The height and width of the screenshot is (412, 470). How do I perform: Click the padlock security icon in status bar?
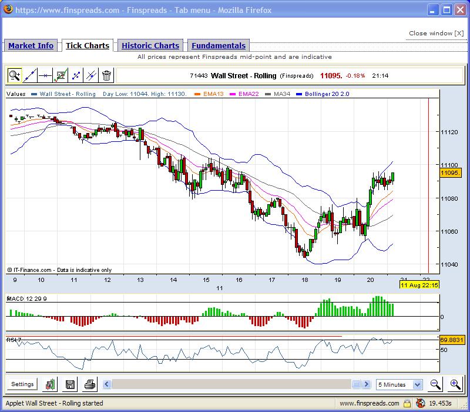(406, 404)
